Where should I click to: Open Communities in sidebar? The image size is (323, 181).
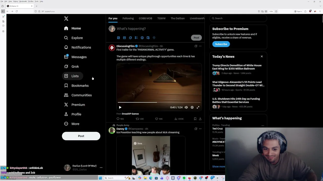pos(78,95)
